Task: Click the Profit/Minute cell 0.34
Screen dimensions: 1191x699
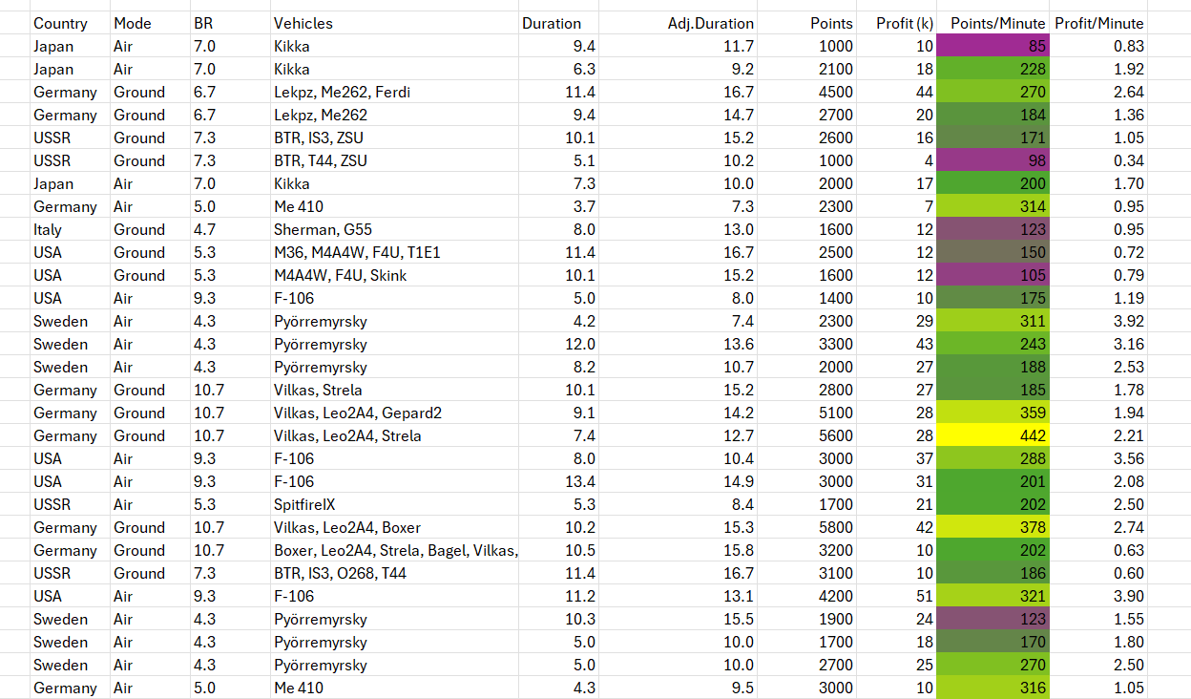Action: point(1097,160)
